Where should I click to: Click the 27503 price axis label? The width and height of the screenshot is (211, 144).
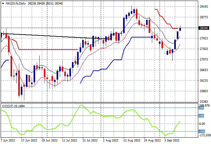click(204, 49)
